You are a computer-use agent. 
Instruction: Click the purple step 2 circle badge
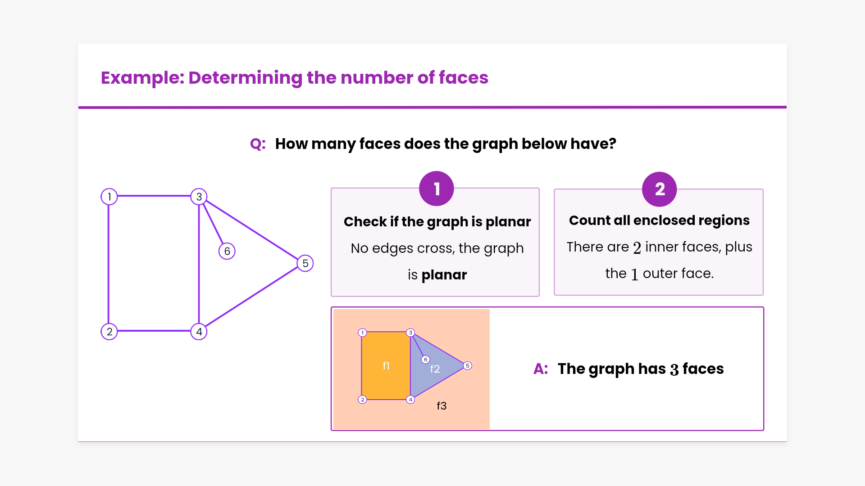(x=659, y=189)
